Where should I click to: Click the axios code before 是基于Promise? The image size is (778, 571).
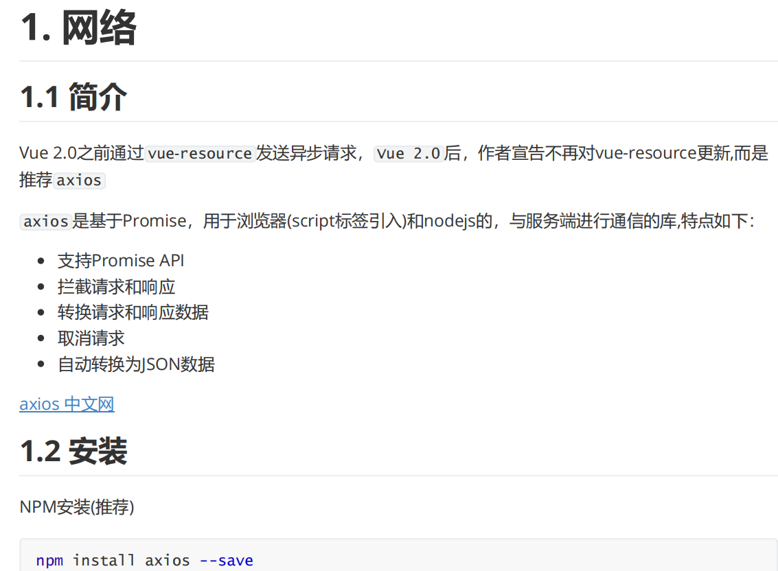[x=45, y=221]
